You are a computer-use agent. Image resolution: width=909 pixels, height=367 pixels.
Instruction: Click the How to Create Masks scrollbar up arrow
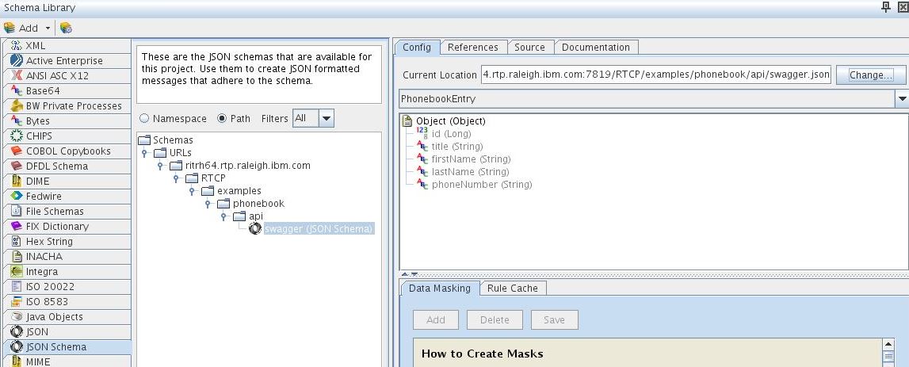(x=888, y=344)
